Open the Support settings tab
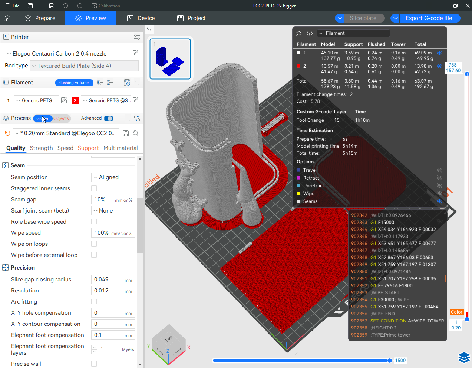 tap(88, 148)
